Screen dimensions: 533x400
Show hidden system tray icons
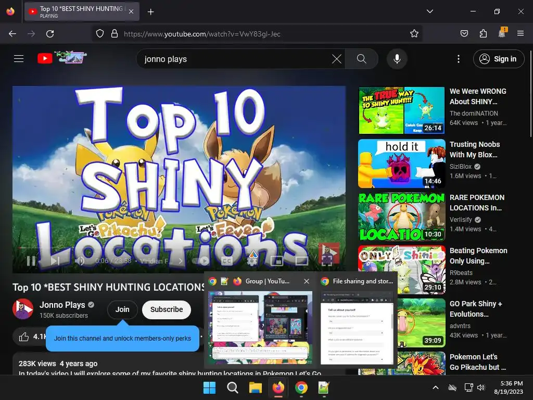coord(436,387)
